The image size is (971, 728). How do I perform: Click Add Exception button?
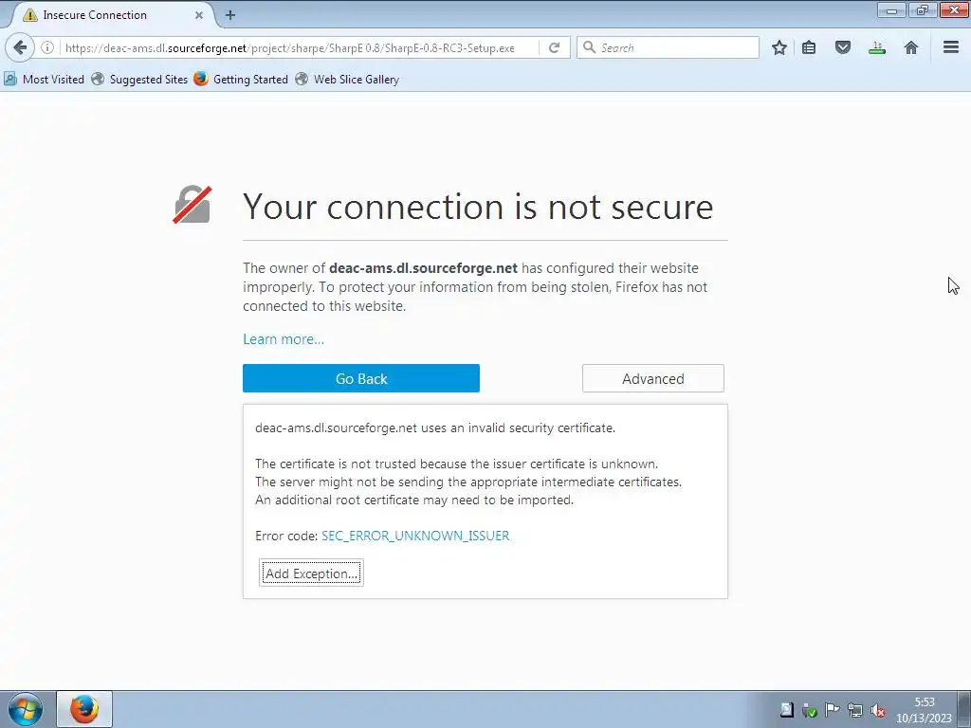[x=311, y=573]
